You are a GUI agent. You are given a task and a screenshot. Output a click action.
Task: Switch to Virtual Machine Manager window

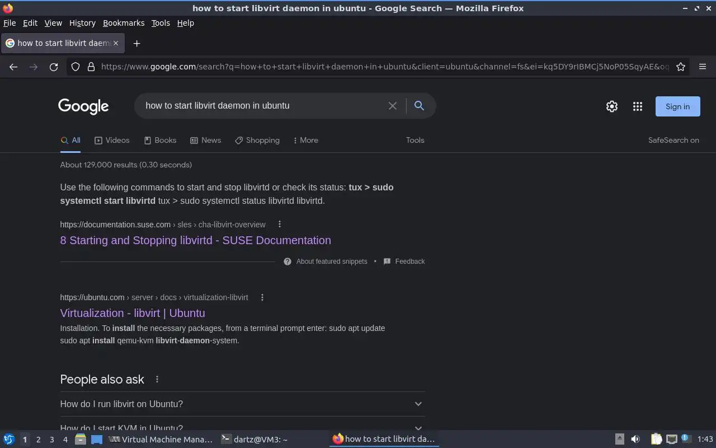coord(161,440)
